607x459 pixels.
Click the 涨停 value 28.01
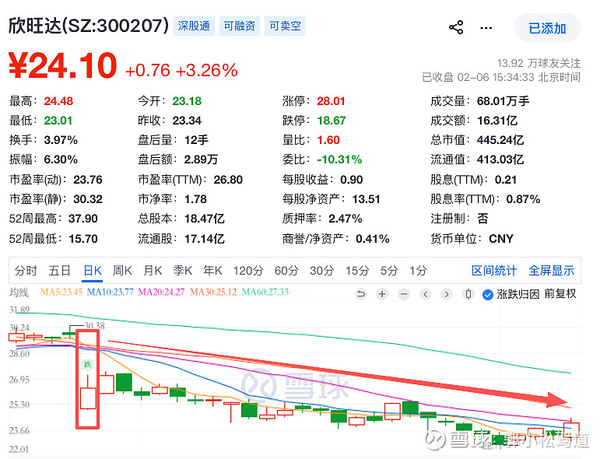[x=331, y=101]
